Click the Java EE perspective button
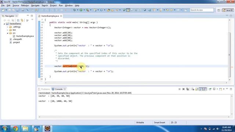This screenshot has width=235, height=132. coord(228,10)
